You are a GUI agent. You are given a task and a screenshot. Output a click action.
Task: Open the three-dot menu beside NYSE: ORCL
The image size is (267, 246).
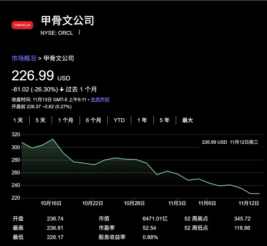(x=79, y=33)
